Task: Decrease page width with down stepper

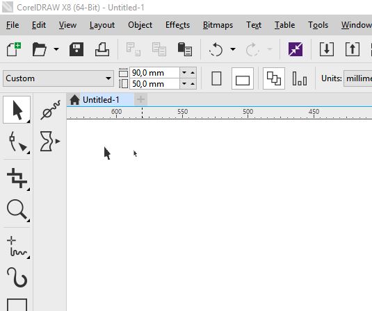Action: click(184, 73)
